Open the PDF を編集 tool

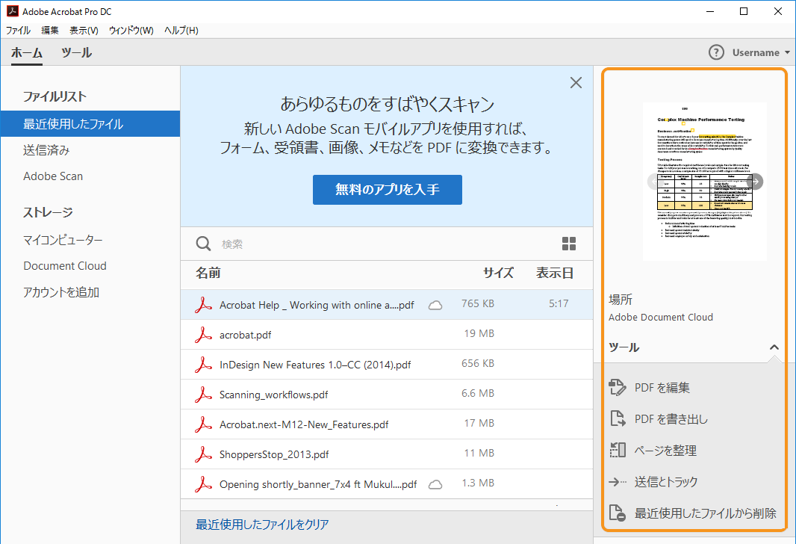click(x=664, y=387)
